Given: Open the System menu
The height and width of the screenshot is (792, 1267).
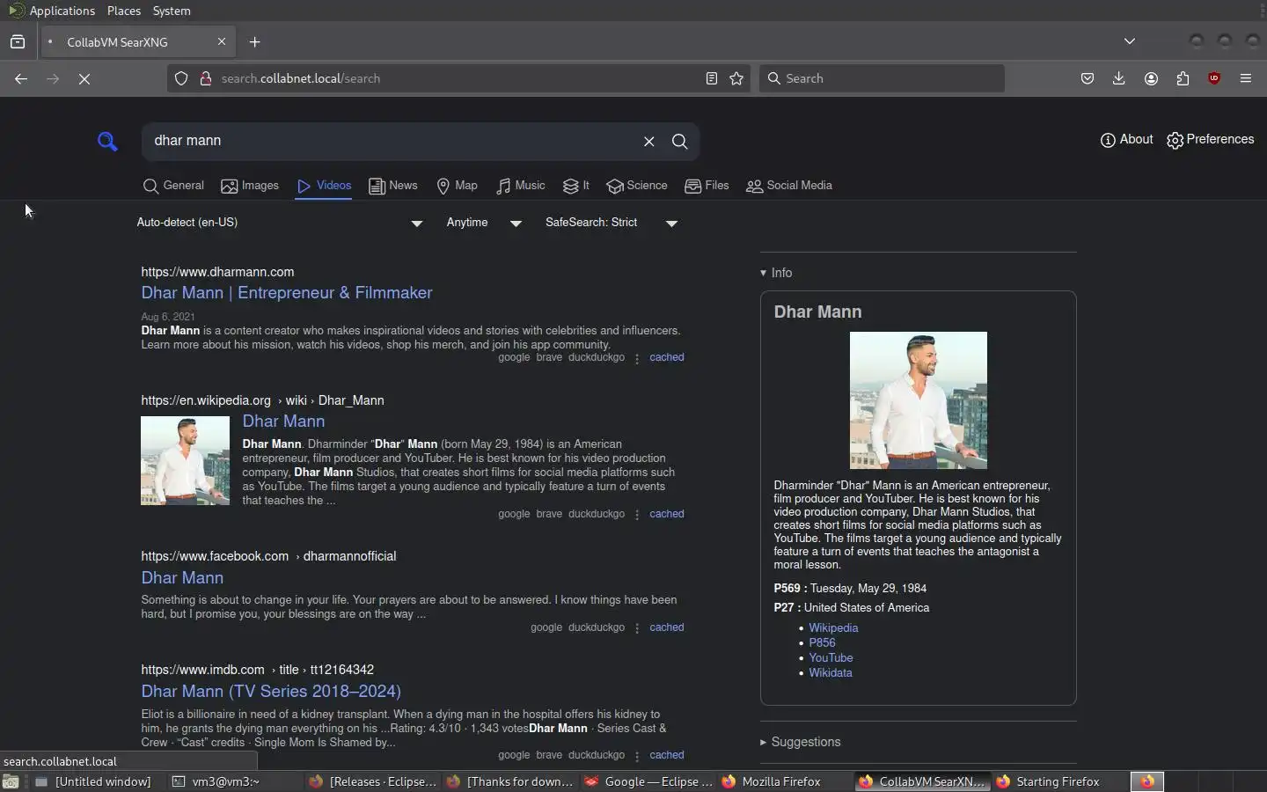Looking at the screenshot, I should [172, 11].
